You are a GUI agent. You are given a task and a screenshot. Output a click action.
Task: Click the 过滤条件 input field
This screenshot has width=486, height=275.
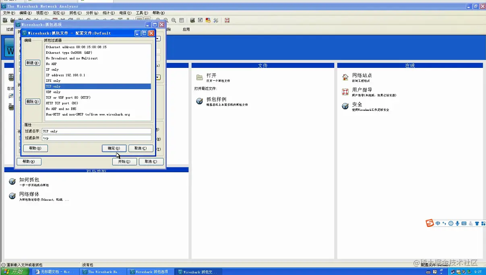pos(97,138)
